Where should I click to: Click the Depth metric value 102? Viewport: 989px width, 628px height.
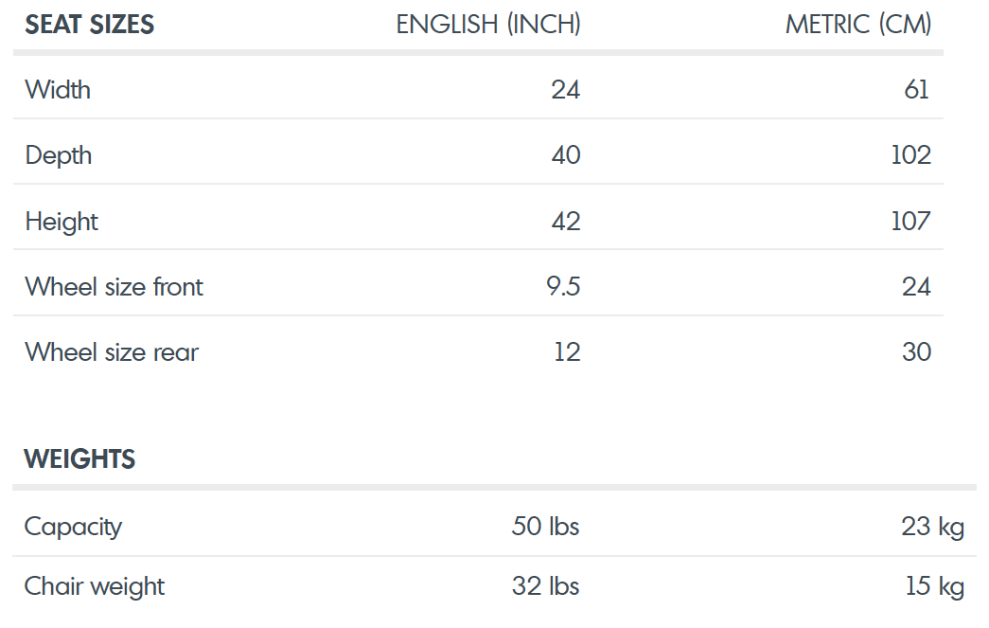[910, 155]
